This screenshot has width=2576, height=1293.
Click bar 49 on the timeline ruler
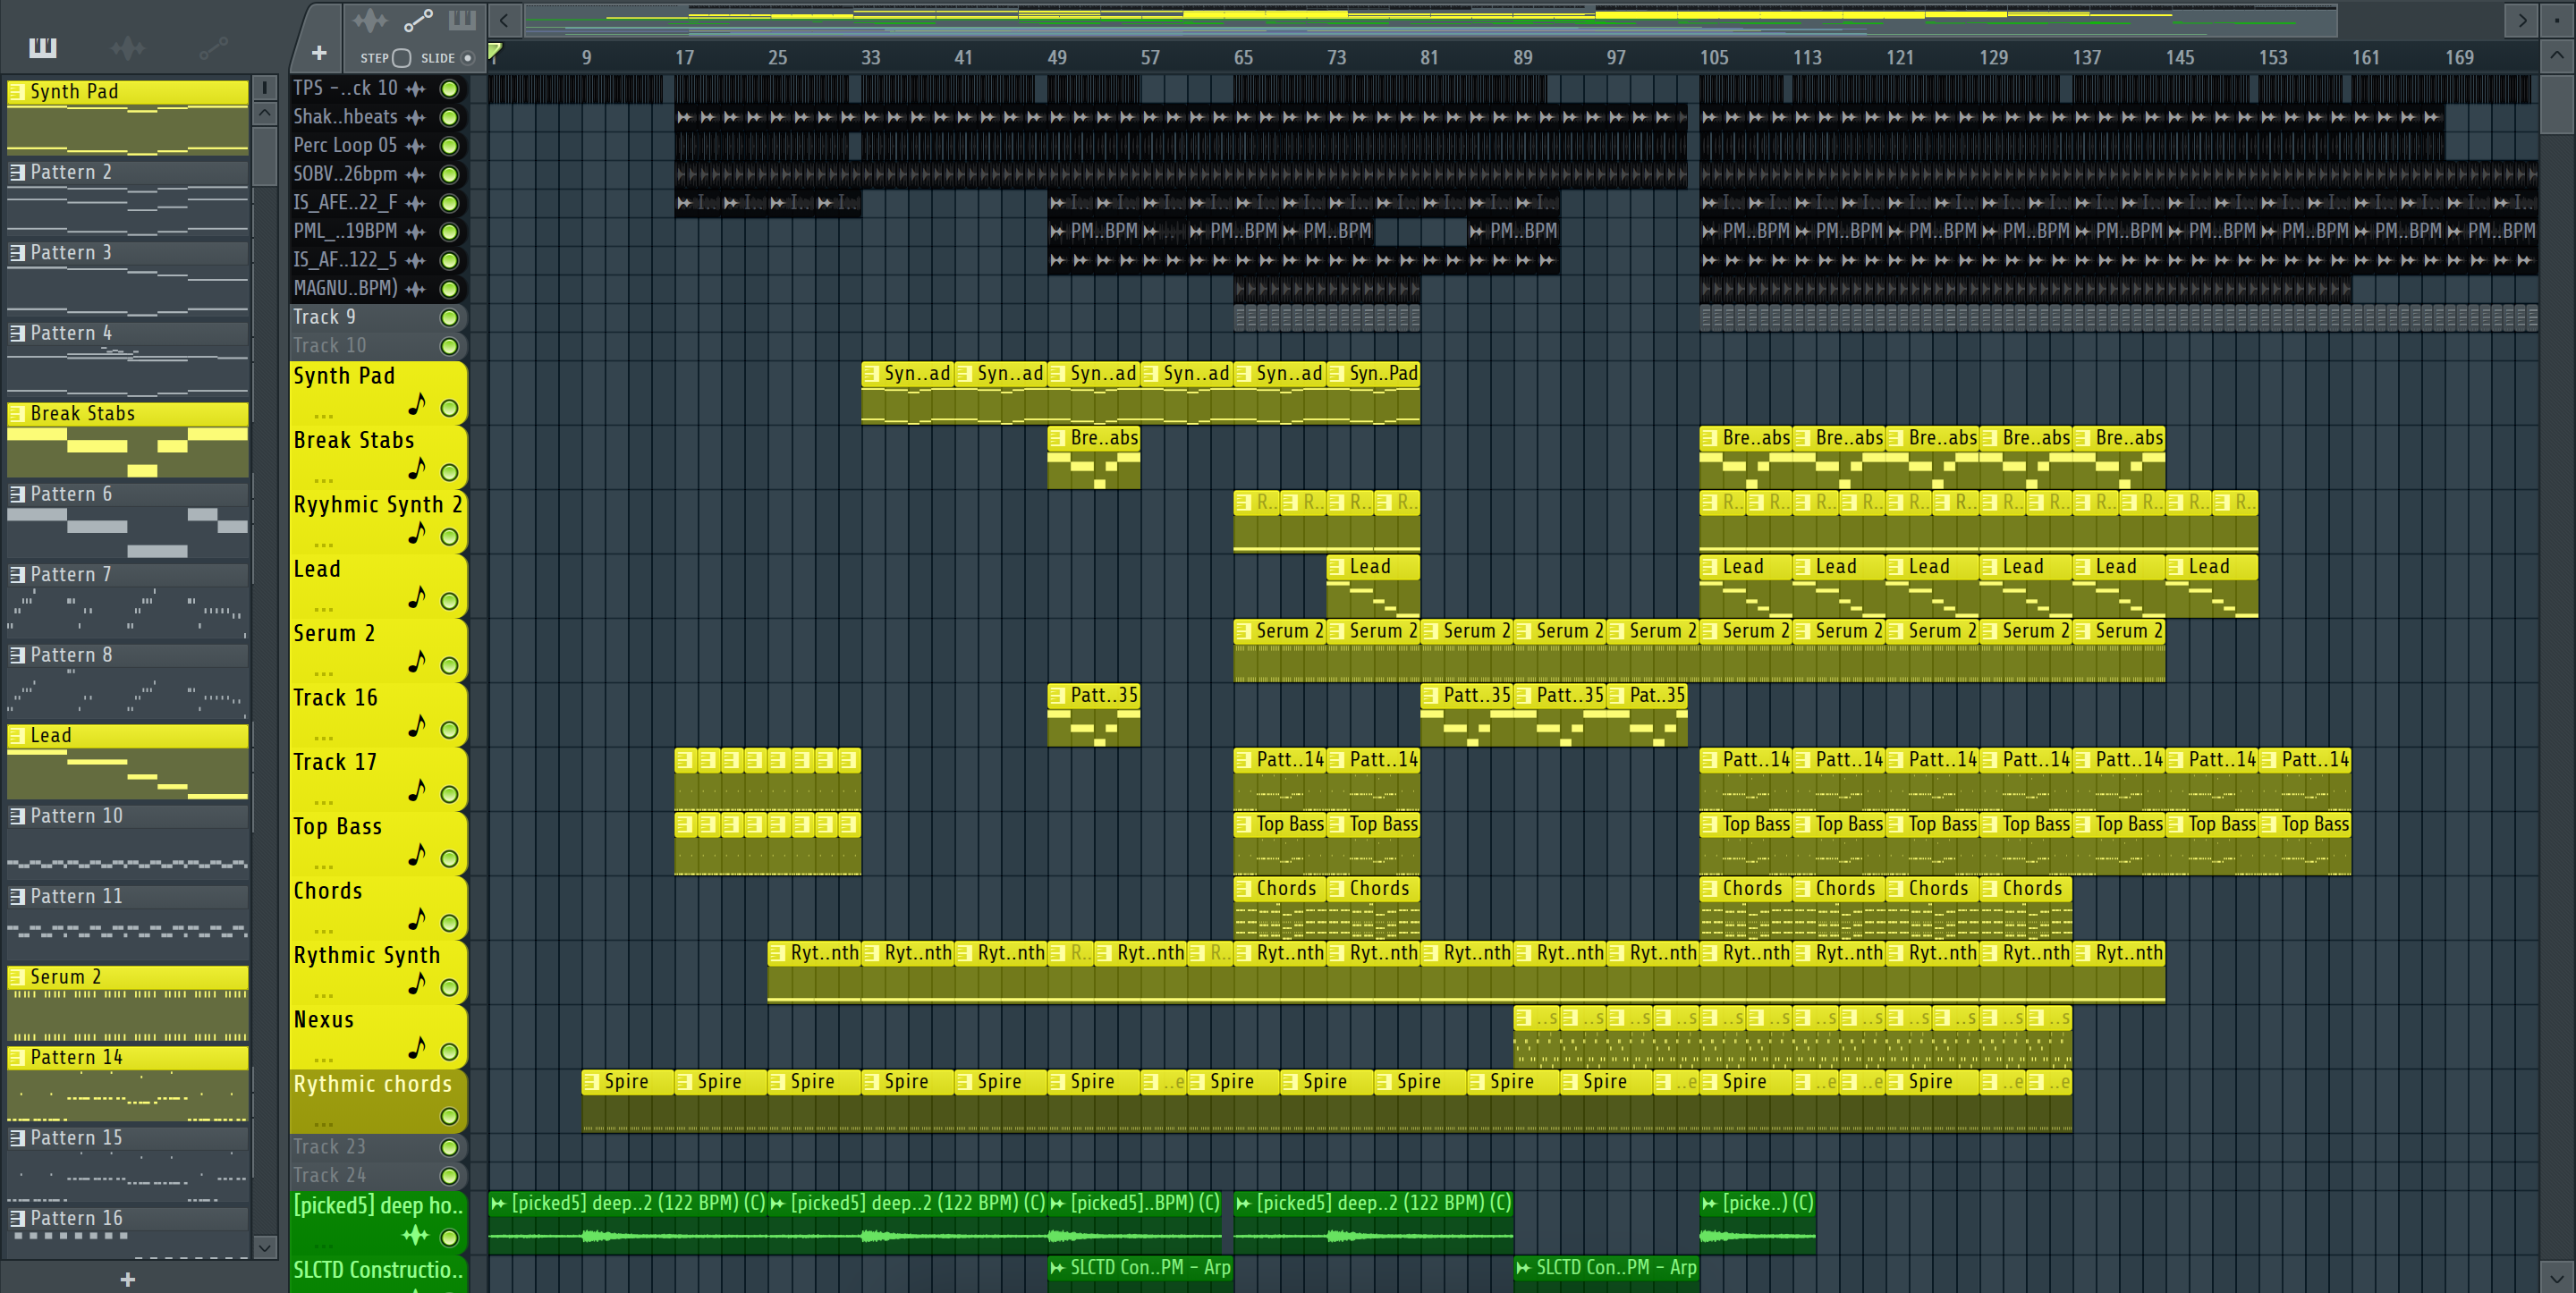coord(1057,57)
